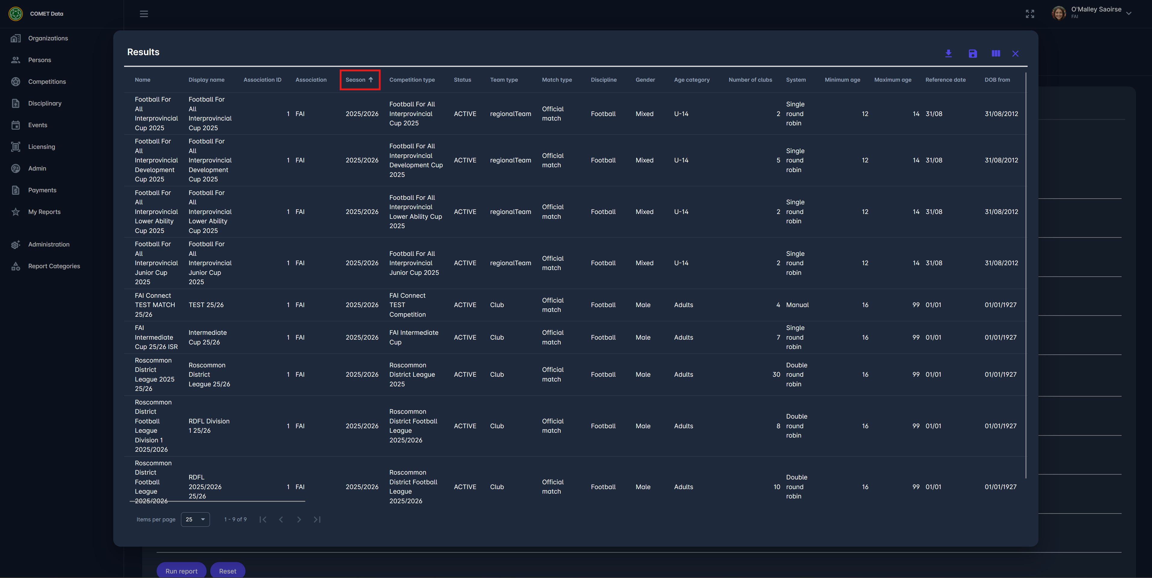Go to the last page of results

317,520
